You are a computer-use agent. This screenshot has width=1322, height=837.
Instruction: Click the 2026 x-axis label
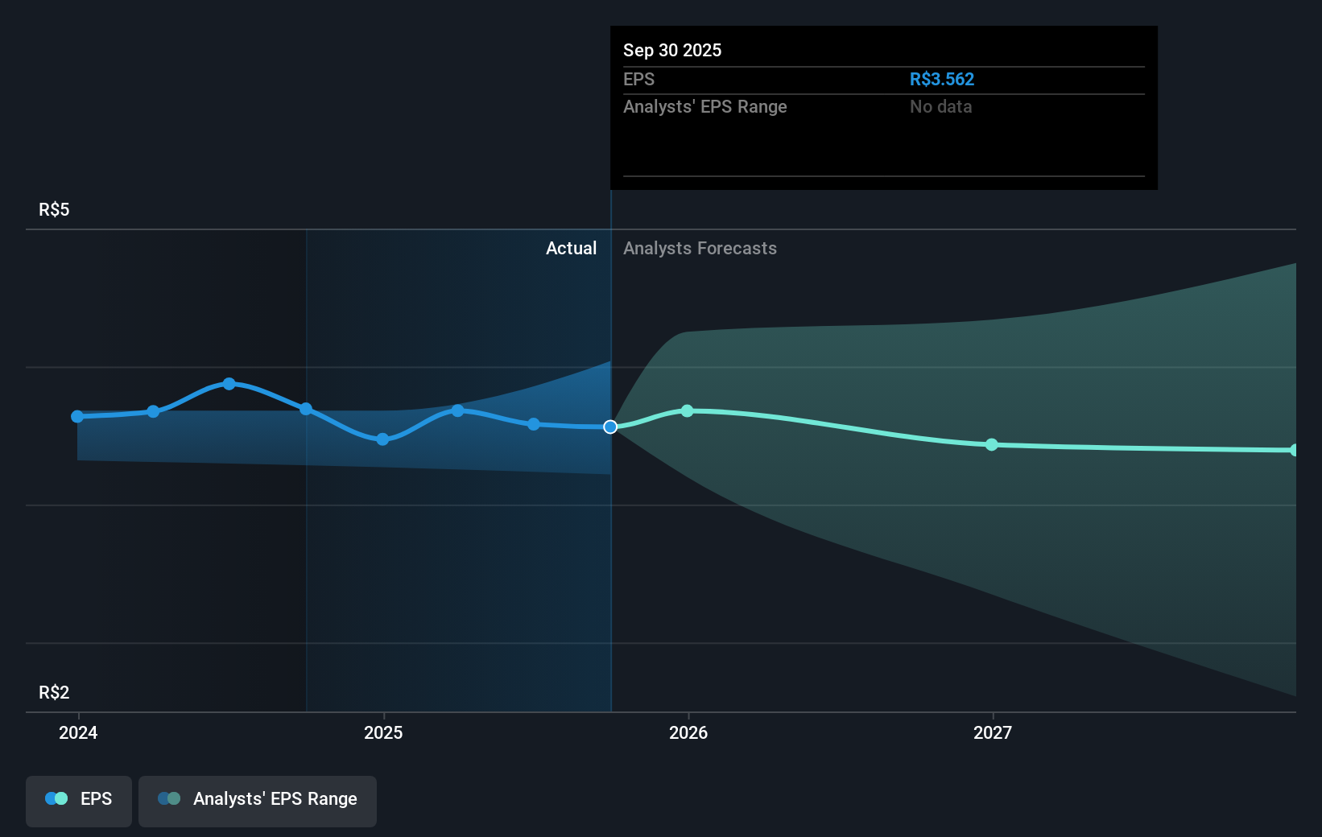point(688,732)
